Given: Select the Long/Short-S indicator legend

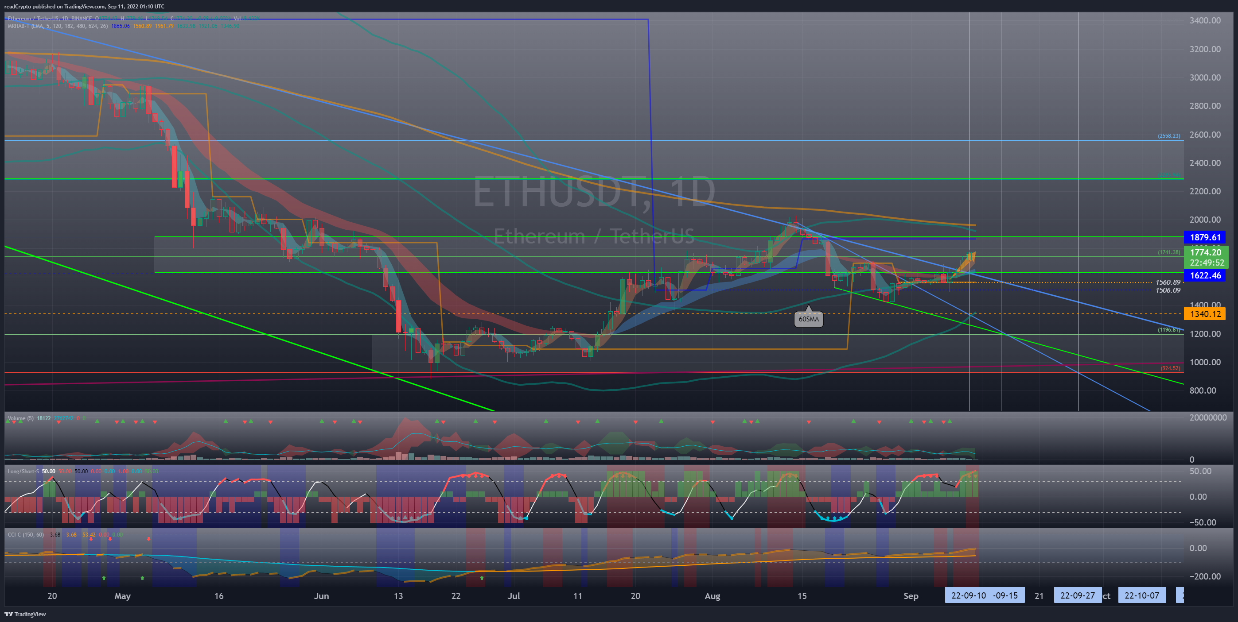Looking at the screenshot, I should 23,471.
